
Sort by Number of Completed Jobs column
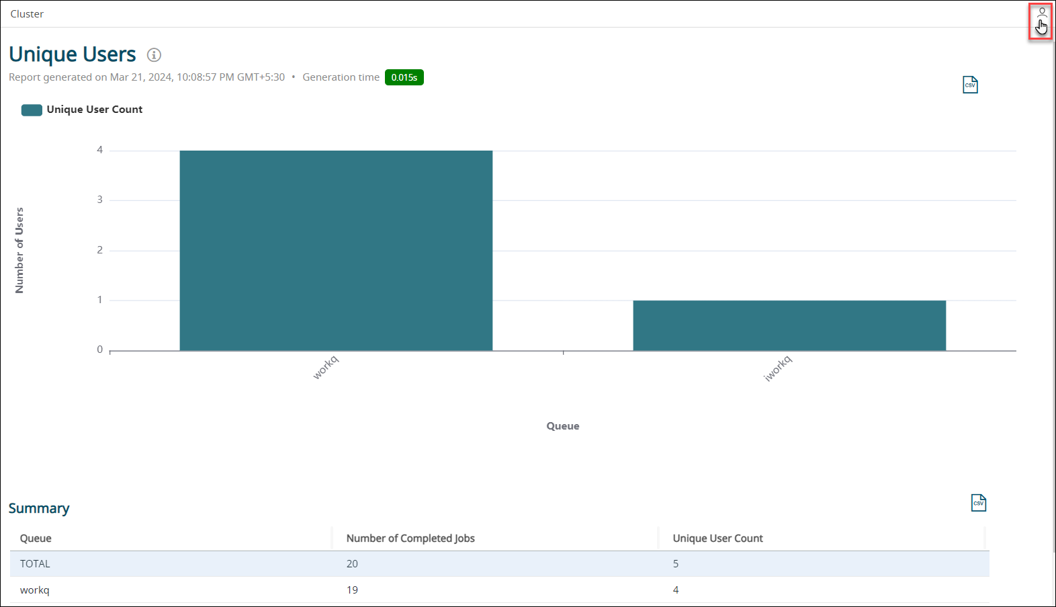(410, 538)
